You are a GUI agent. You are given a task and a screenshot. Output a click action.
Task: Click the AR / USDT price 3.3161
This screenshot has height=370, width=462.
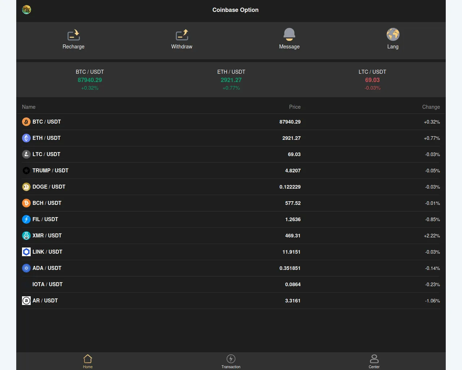293,301
